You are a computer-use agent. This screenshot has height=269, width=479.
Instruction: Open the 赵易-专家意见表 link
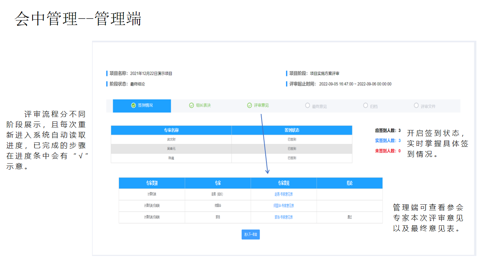click(284, 194)
